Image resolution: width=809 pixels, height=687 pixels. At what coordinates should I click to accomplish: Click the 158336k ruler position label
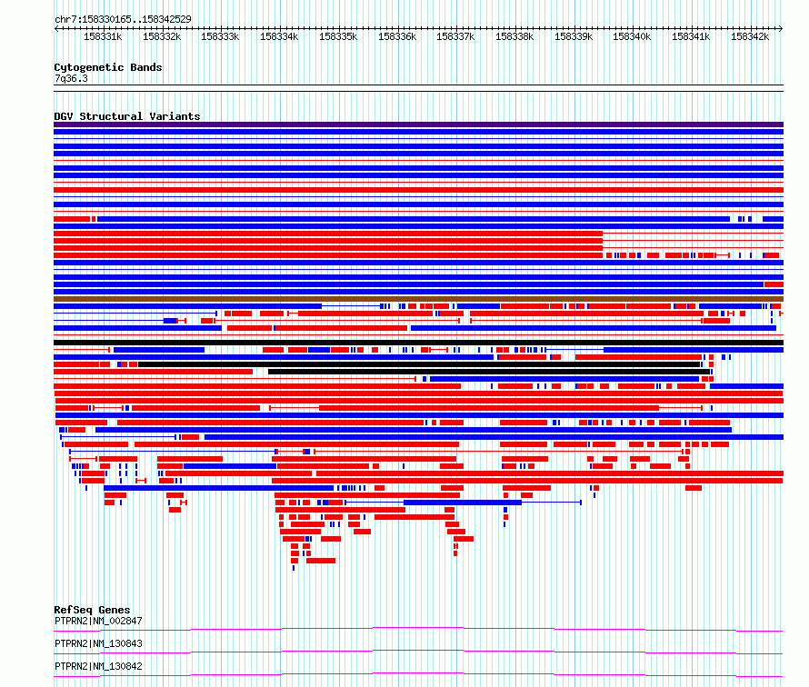pyautogui.click(x=396, y=36)
